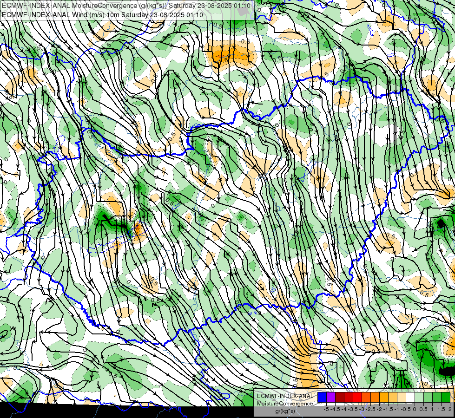The image size is (455, 418).
Task: Click the purple swatch between -5 and -4.5
Action: 331,397
